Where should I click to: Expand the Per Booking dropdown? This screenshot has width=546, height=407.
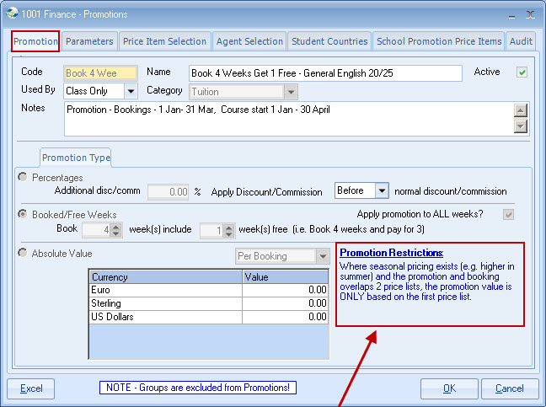(x=323, y=255)
